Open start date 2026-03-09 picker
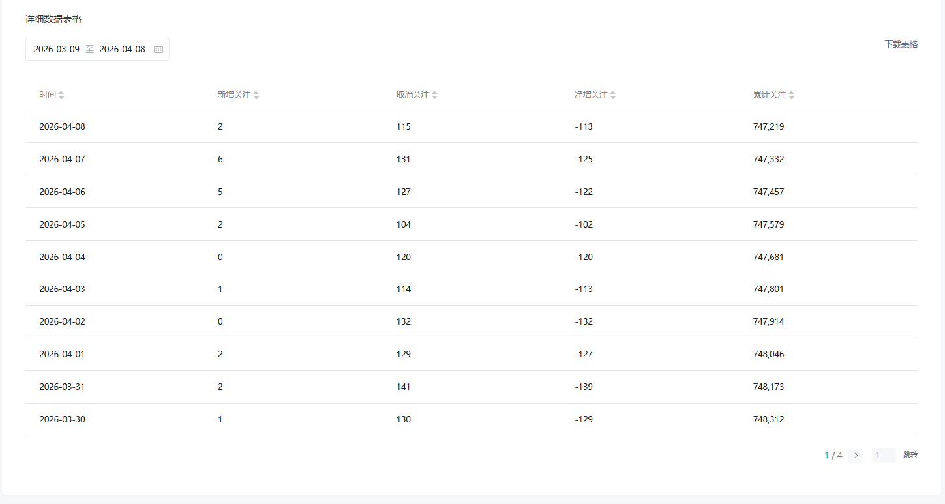Viewport: 945px width, 504px height. click(57, 50)
